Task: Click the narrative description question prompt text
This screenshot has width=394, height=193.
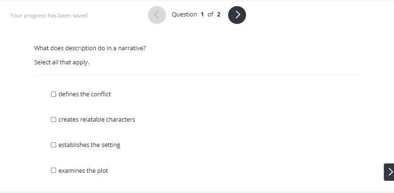Action: point(90,48)
